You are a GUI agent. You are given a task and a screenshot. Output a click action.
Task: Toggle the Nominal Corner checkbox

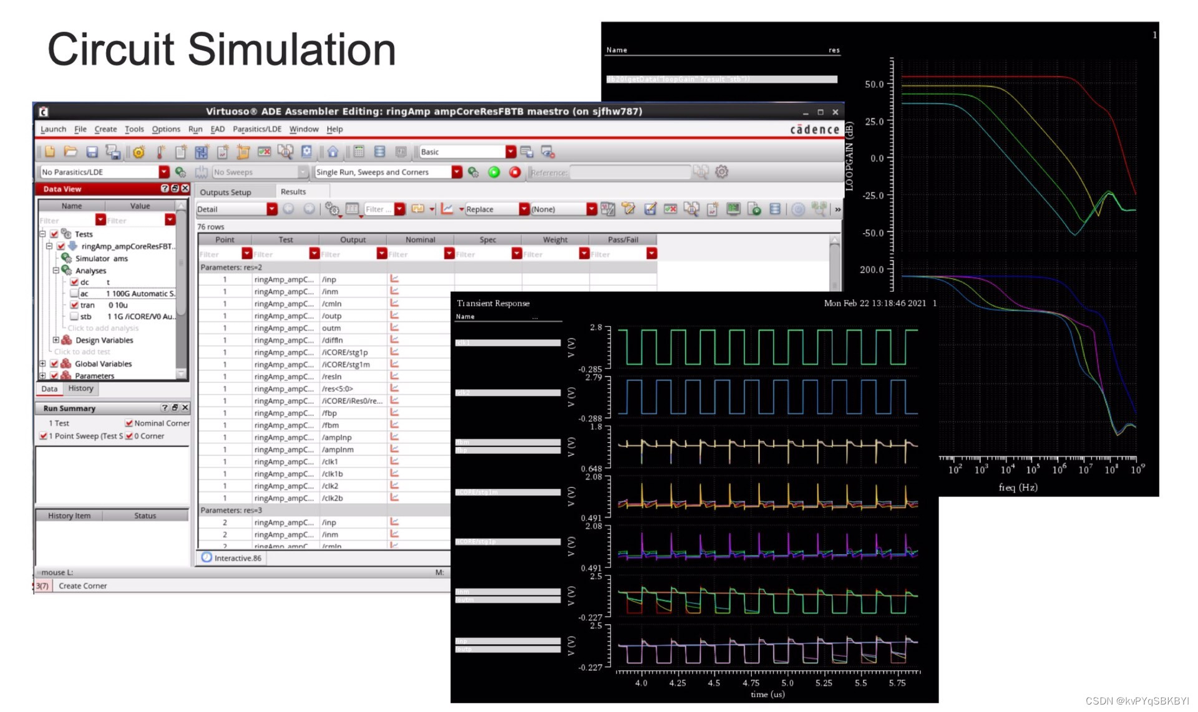click(129, 423)
